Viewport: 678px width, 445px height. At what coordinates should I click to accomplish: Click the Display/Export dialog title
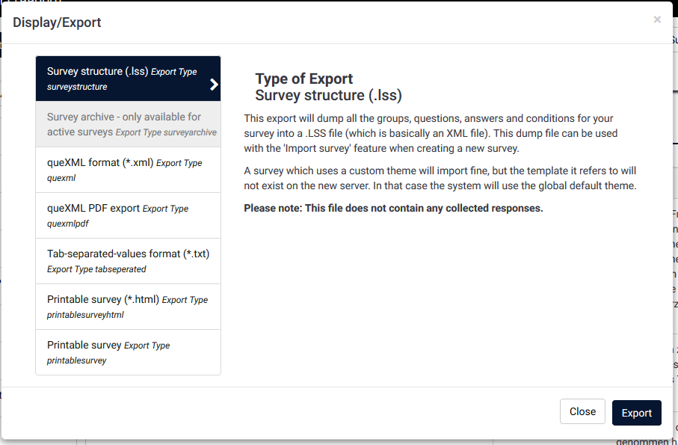(x=57, y=22)
